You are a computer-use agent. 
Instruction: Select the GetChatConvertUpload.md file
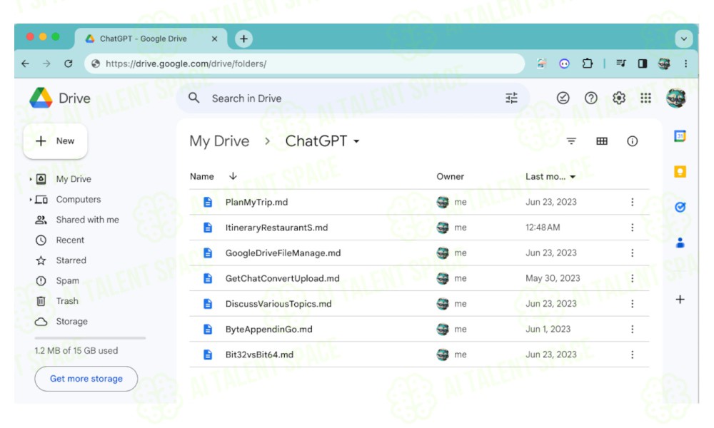point(419,278)
